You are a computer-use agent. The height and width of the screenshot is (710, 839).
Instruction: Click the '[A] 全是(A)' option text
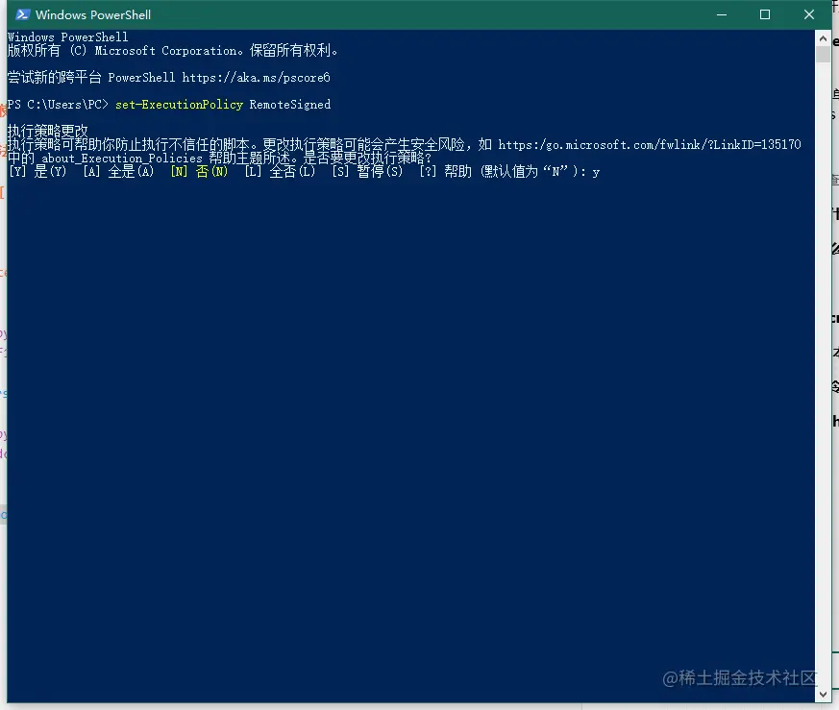click(x=118, y=172)
